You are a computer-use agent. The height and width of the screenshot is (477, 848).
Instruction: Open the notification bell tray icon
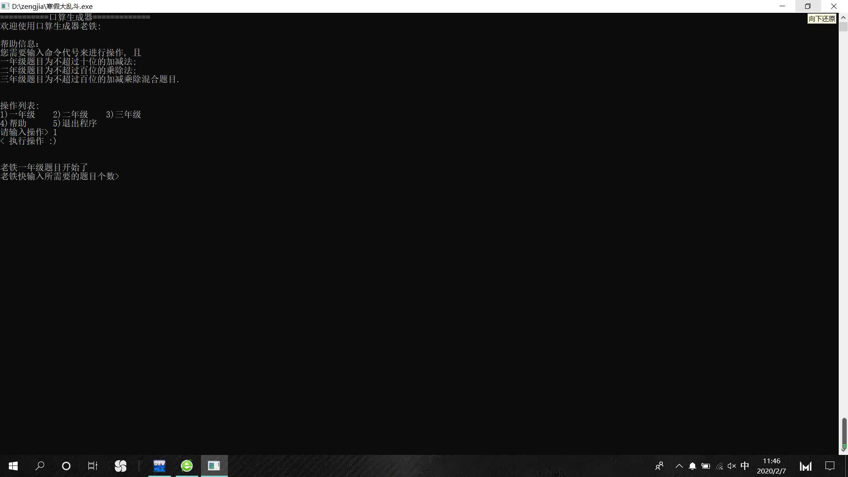tap(693, 466)
